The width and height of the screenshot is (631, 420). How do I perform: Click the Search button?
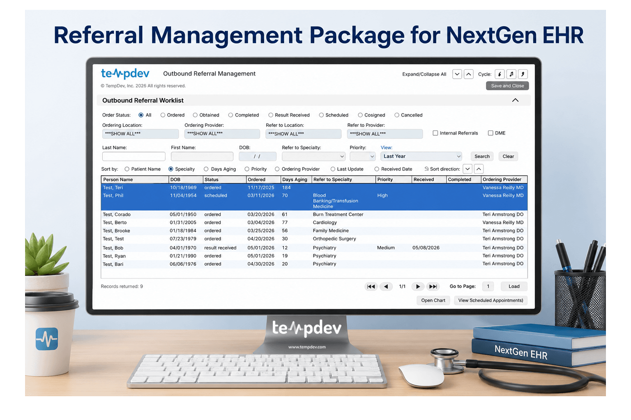click(482, 156)
